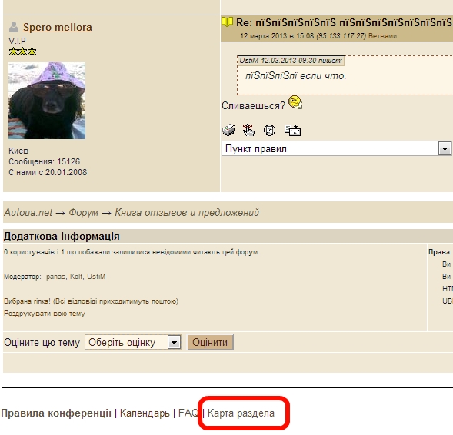Open moderator Kolt profile

[76, 277]
